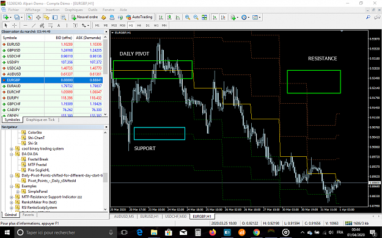This screenshot has height=238, width=382.
Task: Toggle chart shift icon
Action: point(223,17)
